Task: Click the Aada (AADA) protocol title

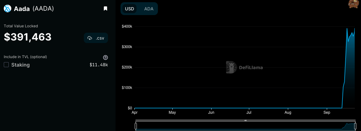Action: coord(34,9)
